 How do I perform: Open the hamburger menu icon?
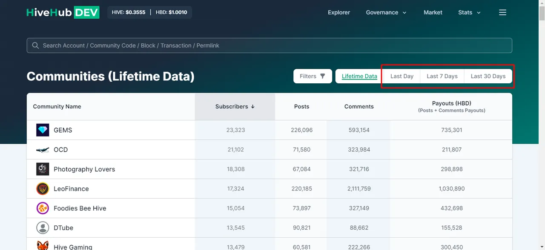[x=502, y=12]
